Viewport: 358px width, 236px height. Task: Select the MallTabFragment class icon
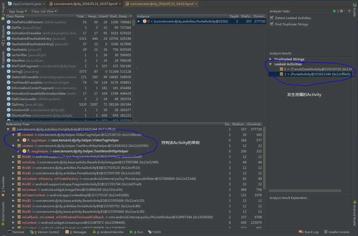[x=9, y=66]
